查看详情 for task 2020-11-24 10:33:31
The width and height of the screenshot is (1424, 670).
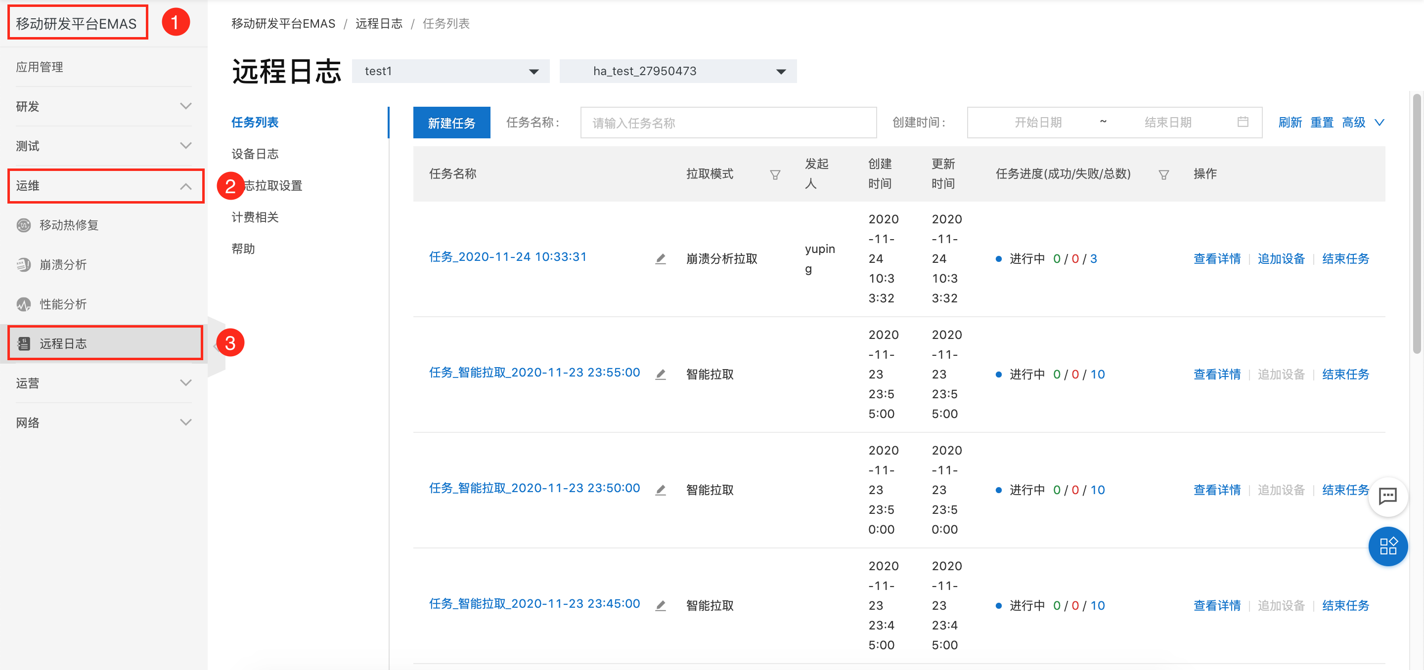[x=1217, y=258]
